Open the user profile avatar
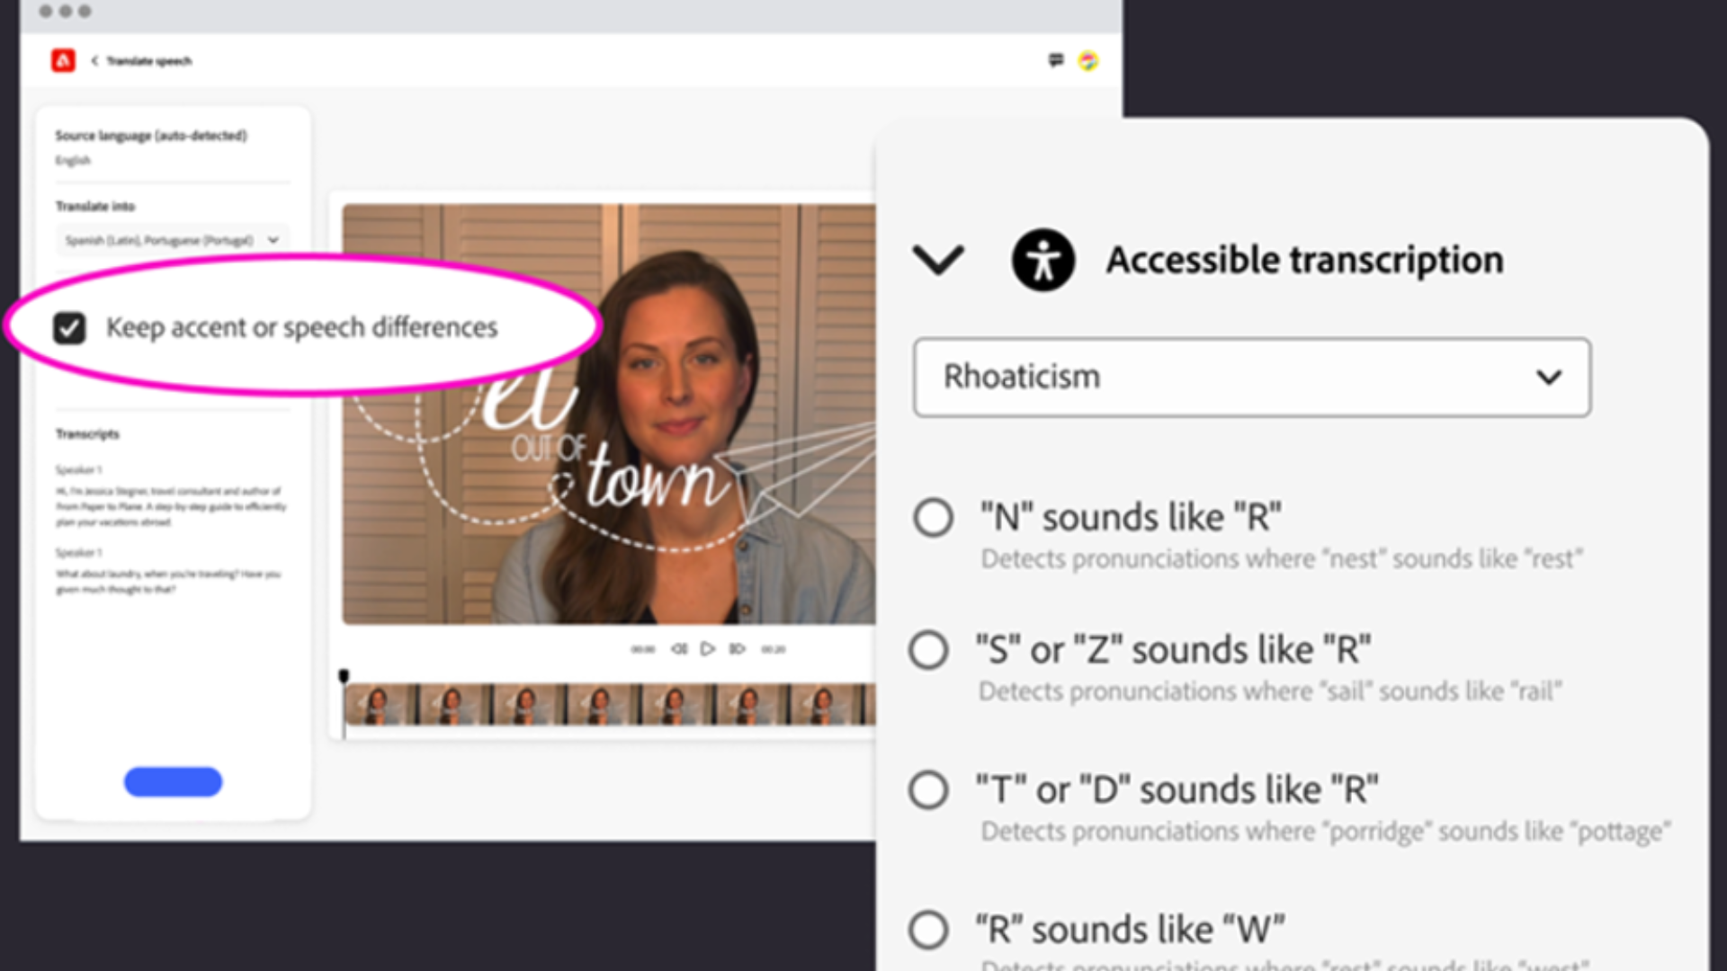The width and height of the screenshot is (1727, 971). (1088, 60)
